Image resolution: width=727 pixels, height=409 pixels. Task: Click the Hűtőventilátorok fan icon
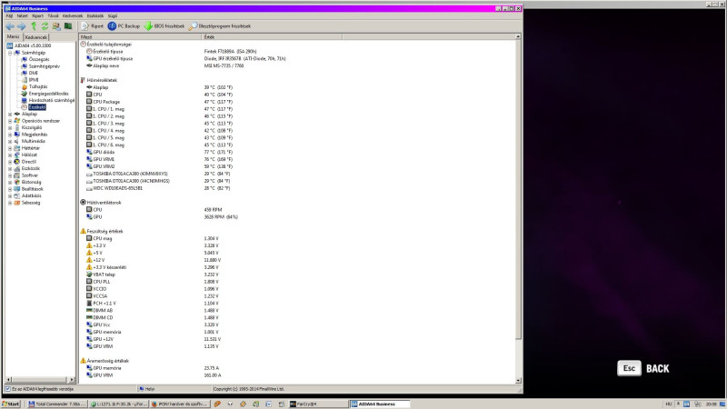[83, 203]
